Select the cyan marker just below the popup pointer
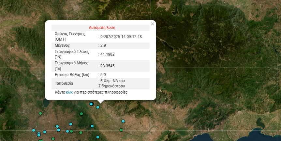Image resolution: width=281 pixels, height=141 pixels. coord(97,107)
